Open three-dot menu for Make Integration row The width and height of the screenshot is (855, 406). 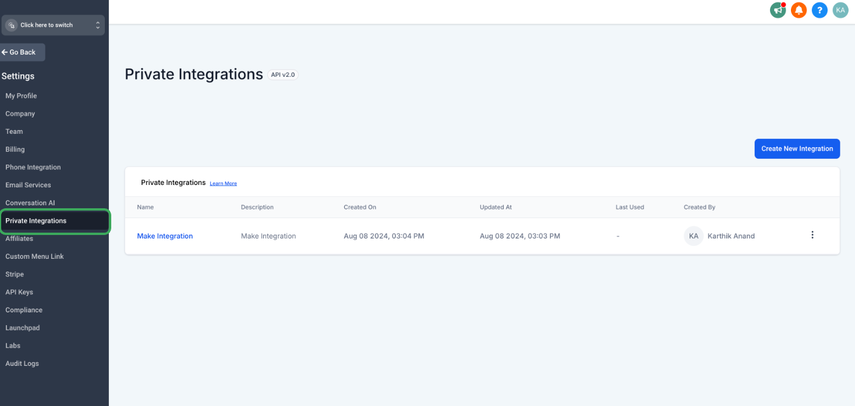pos(812,235)
